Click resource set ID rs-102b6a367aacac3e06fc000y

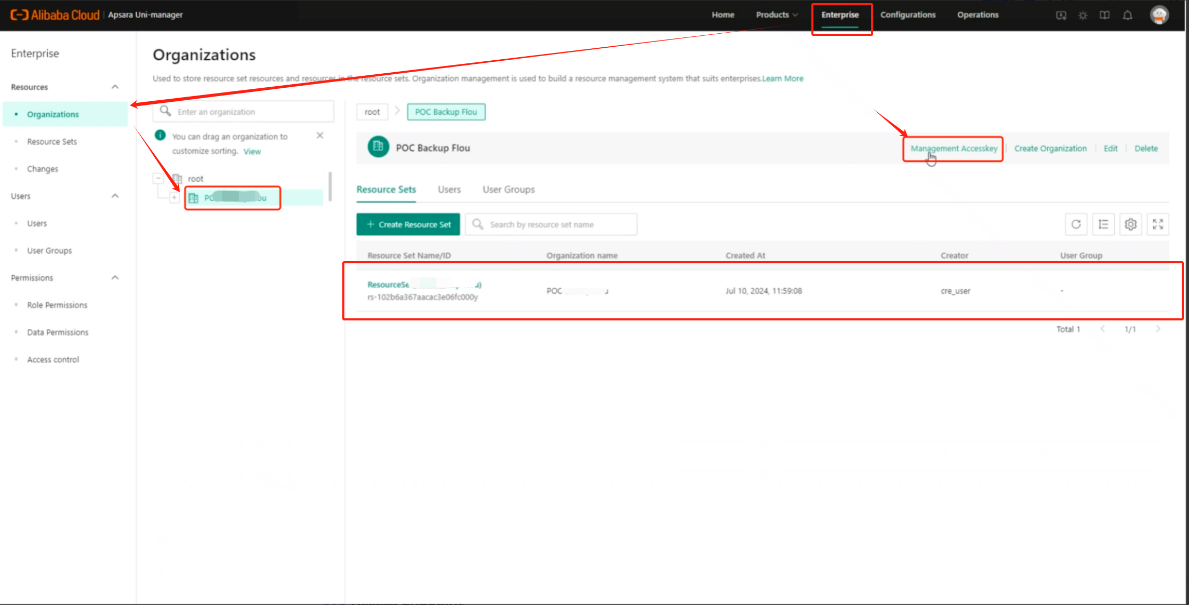[422, 297]
